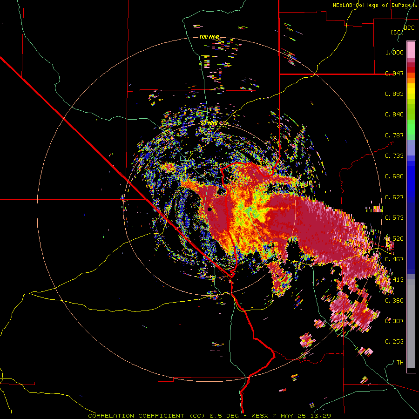Click the 0.467 legend value
Image resolution: width=419 pixels, height=419 pixels.
[x=394, y=259]
